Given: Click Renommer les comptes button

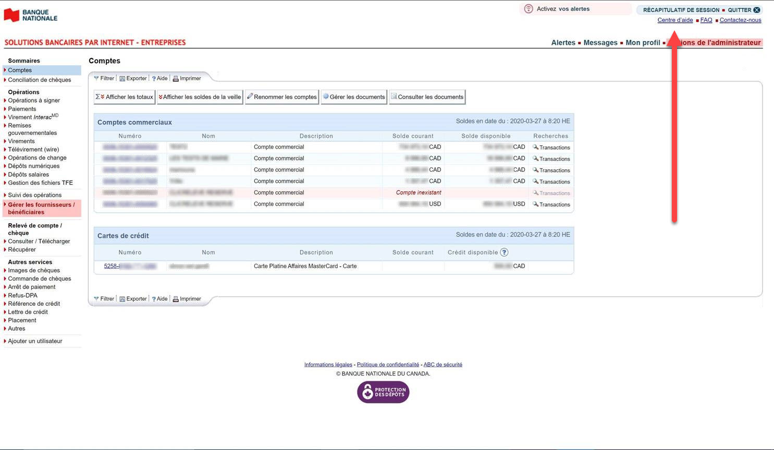Looking at the screenshot, I should (282, 97).
